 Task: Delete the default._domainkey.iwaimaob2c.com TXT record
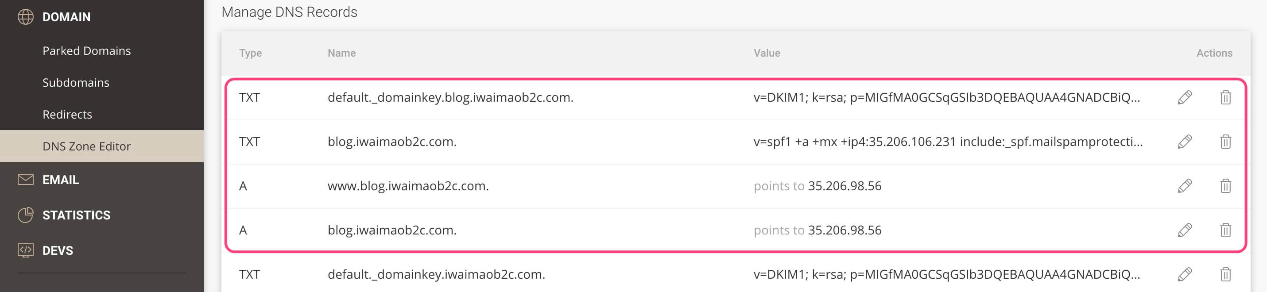tap(1225, 274)
